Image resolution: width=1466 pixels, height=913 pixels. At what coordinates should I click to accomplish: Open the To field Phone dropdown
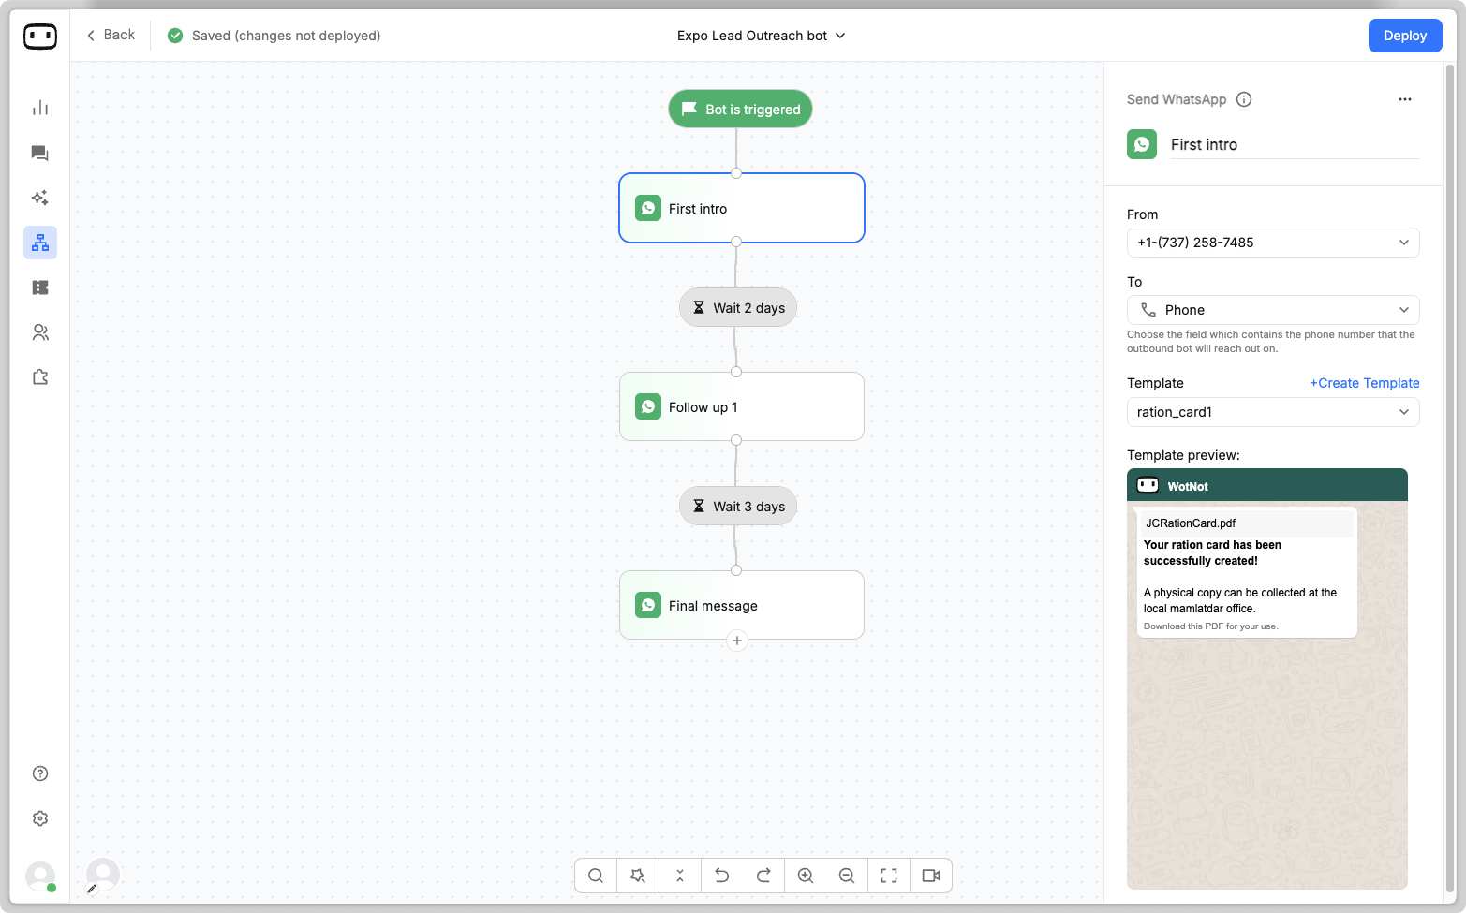pyautogui.click(x=1272, y=310)
